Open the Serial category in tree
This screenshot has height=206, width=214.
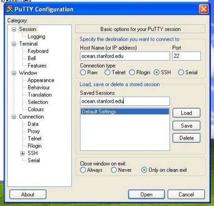coord(34,160)
